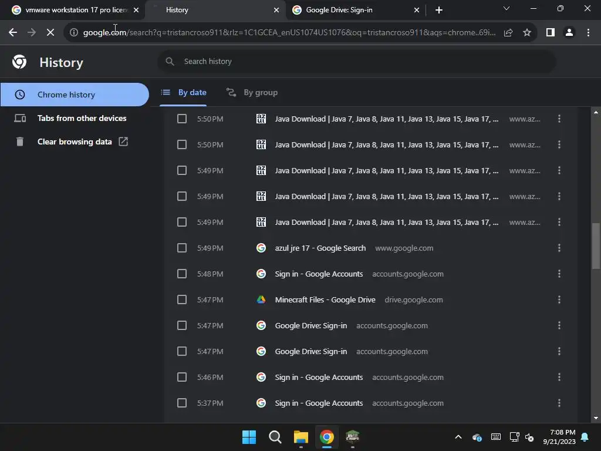Open more actions for 5:46 PM Sign in entry

pyautogui.click(x=559, y=378)
